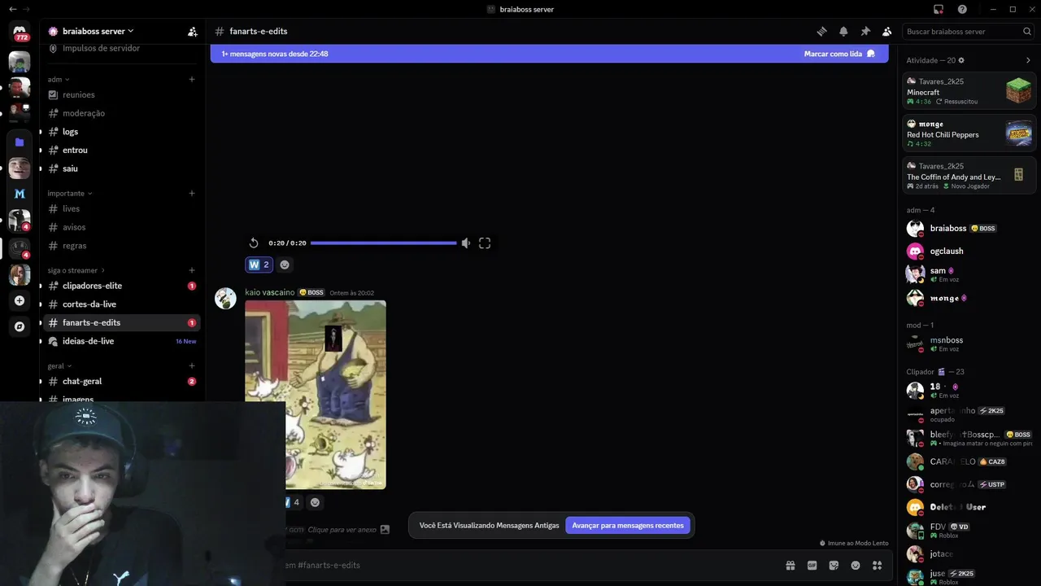Click Marcar como lida button
Viewport: 1041px width, 586px height.
(x=839, y=54)
